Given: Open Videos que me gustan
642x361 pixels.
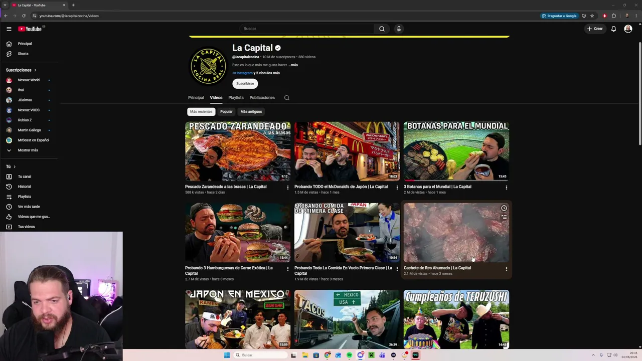Looking at the screenshot, I should [x=28, y=217].
